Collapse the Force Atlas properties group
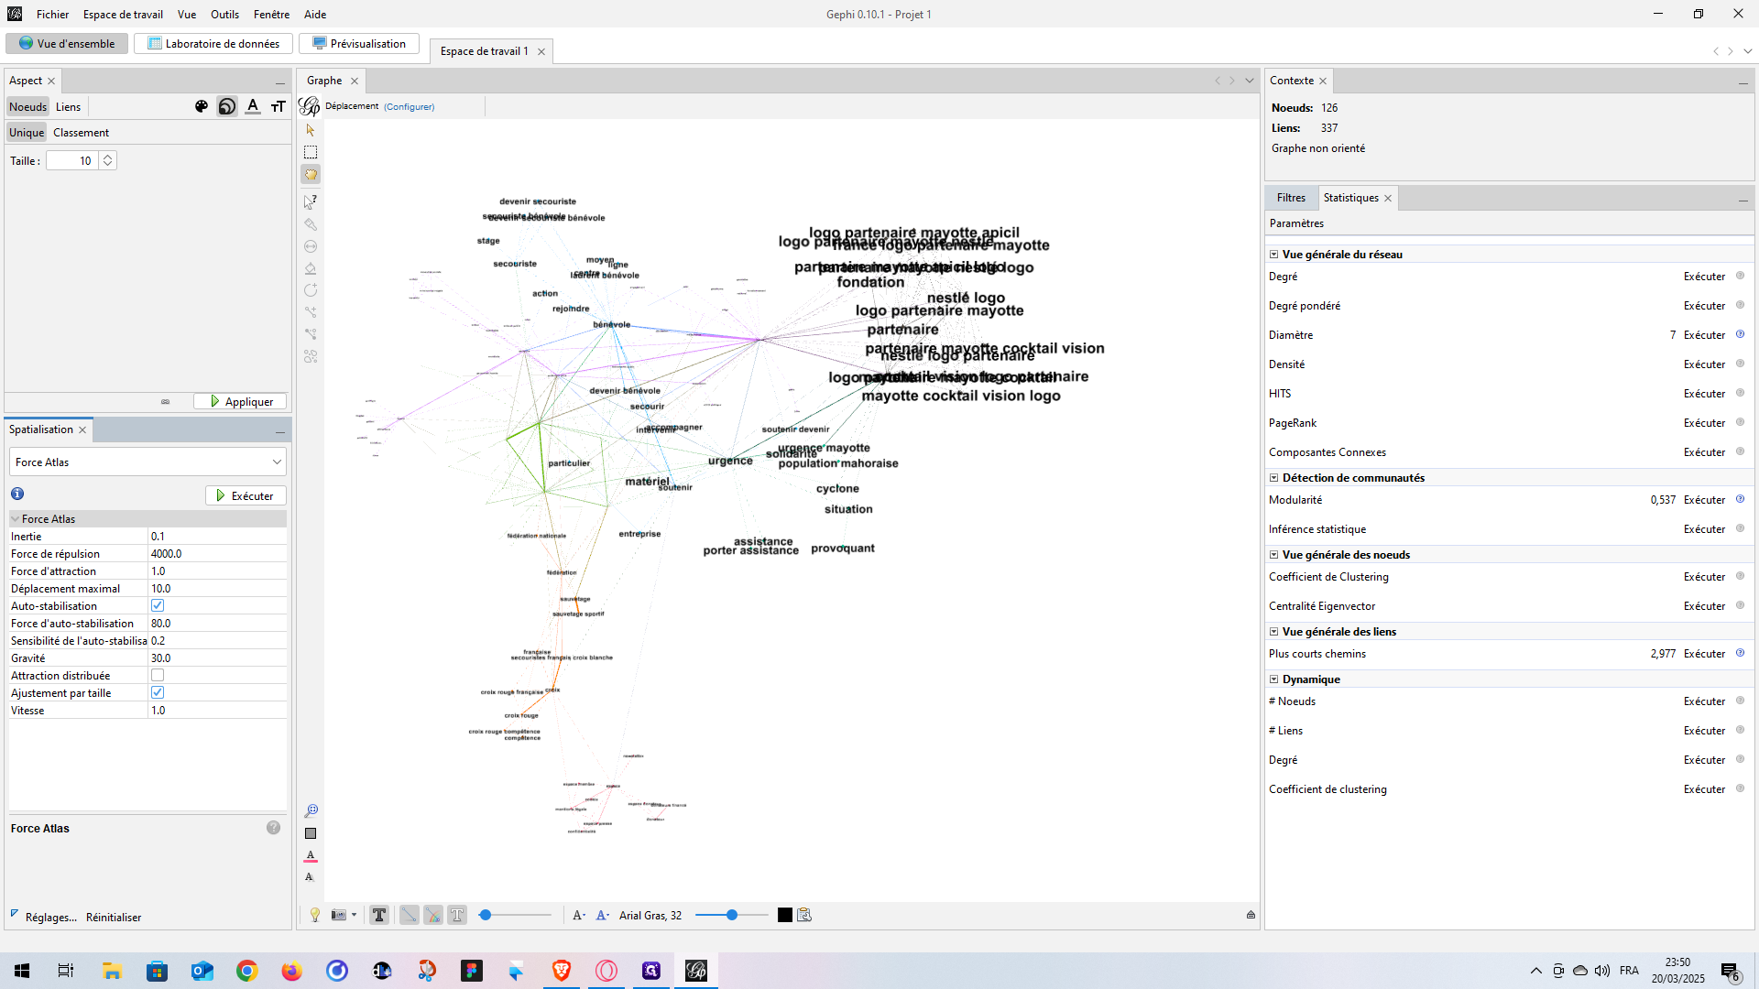This screenshot has width=1759, height=989. click(15, 518)
